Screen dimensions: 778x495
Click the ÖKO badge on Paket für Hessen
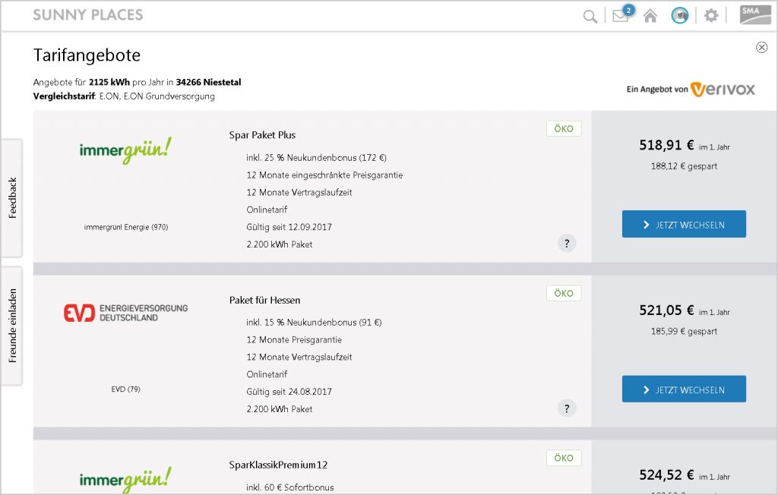click(x=564, y=293)
